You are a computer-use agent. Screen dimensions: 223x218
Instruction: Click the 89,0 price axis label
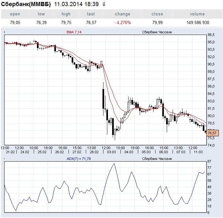211,71
